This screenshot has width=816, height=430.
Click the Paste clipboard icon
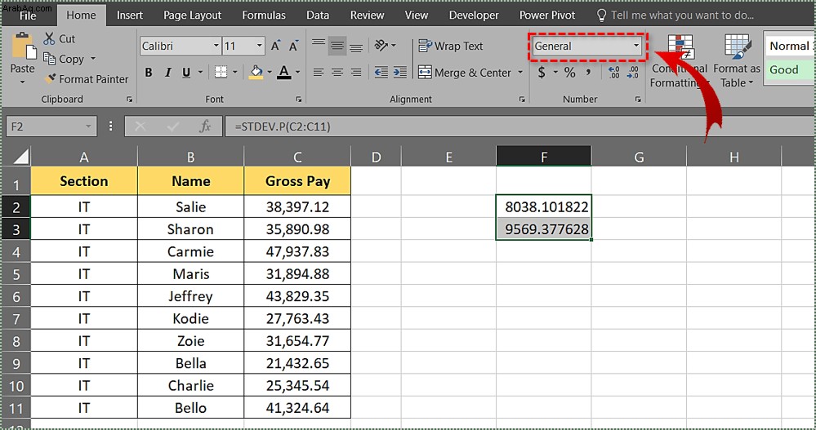click(23, 47)
